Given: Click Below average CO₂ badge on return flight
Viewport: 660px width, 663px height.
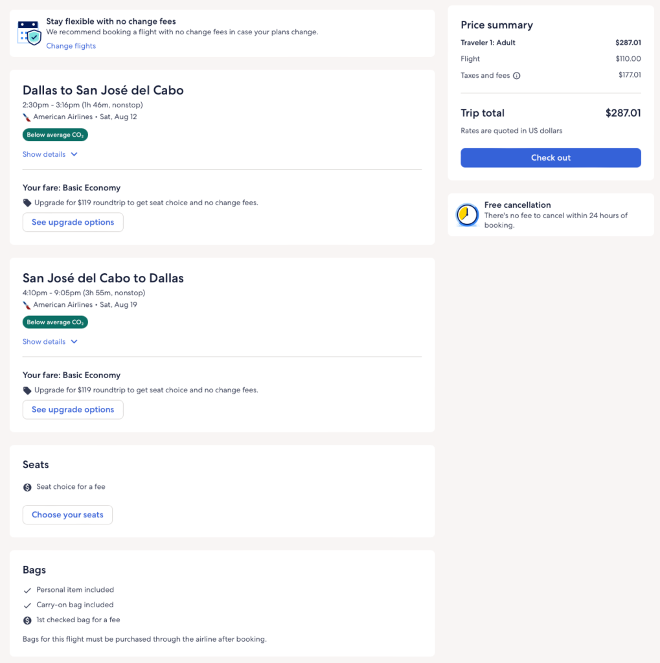Looking at the screenshot, I should coord(55,322).
